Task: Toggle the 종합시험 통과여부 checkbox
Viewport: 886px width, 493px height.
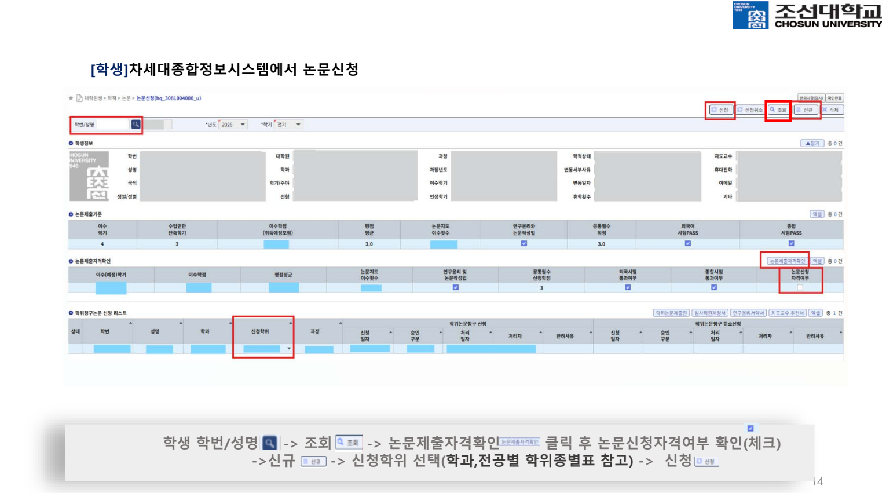Action: (714, 287)
